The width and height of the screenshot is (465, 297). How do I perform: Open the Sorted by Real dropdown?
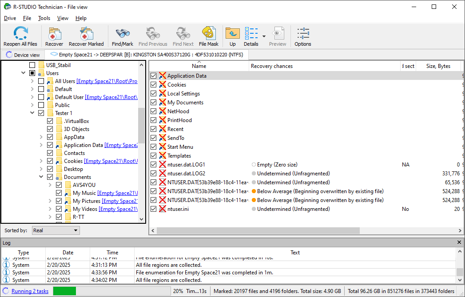[x=56, y=230]
